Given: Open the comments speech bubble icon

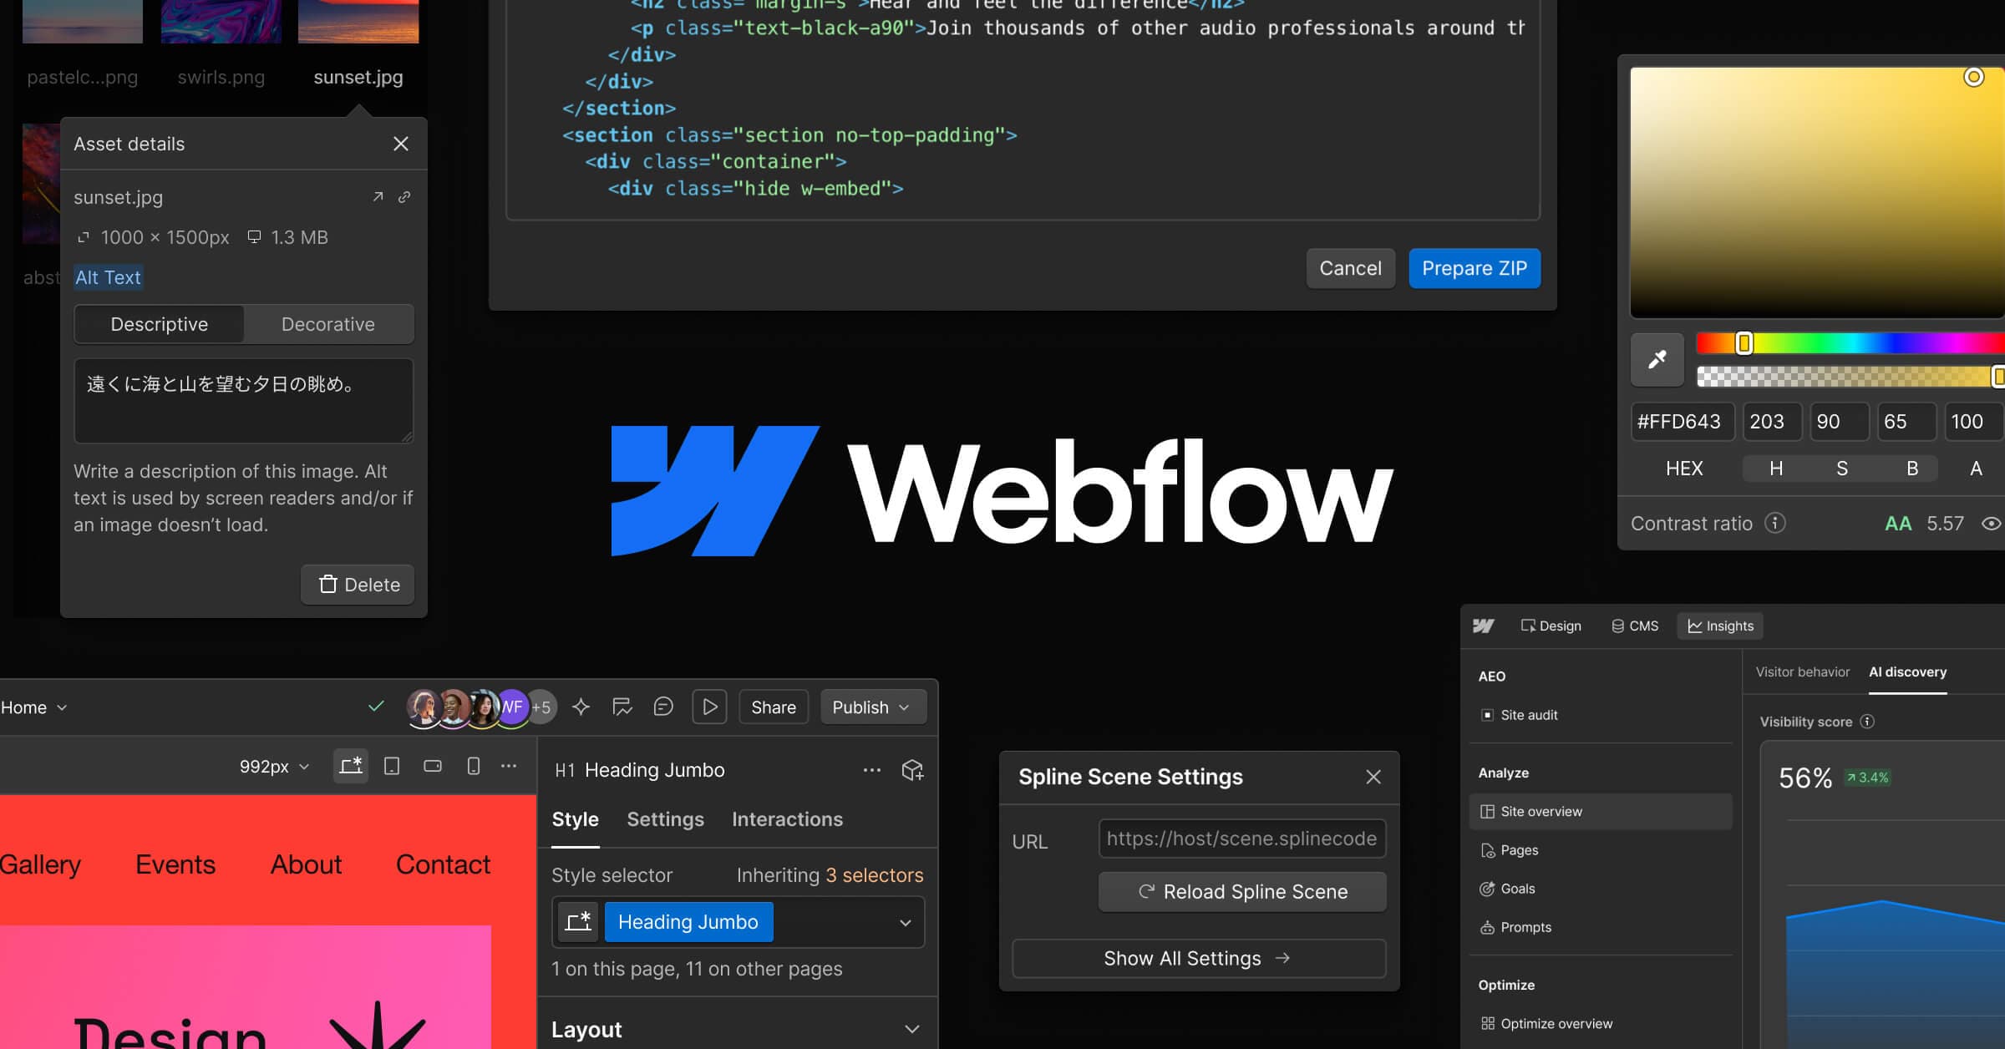Looking at the screenshot, I should click(663, 707).
